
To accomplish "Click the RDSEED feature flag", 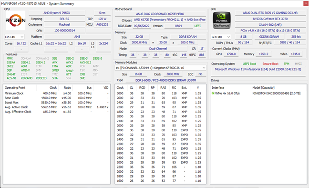I will pos(41,78).
